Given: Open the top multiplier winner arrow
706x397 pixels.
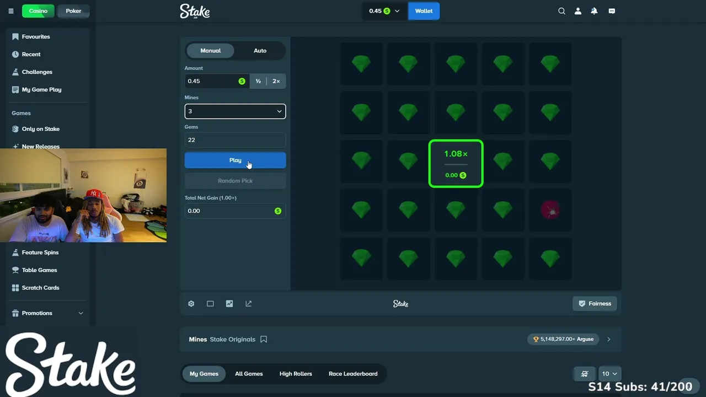Looking at the screenshot, I should (609, 339).
